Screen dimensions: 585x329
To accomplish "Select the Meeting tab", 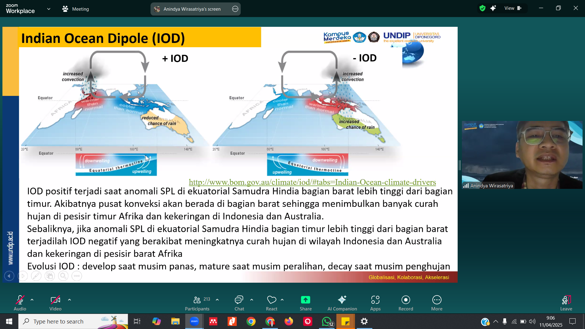I will pos(76,9).
